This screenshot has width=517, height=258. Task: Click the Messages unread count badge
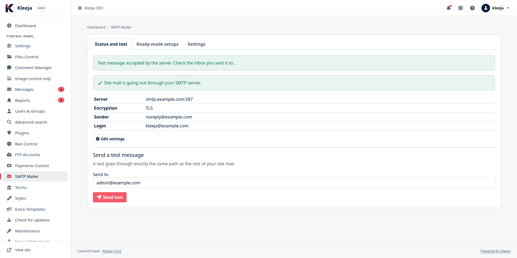pyautogui.click(x=61, y=89)
